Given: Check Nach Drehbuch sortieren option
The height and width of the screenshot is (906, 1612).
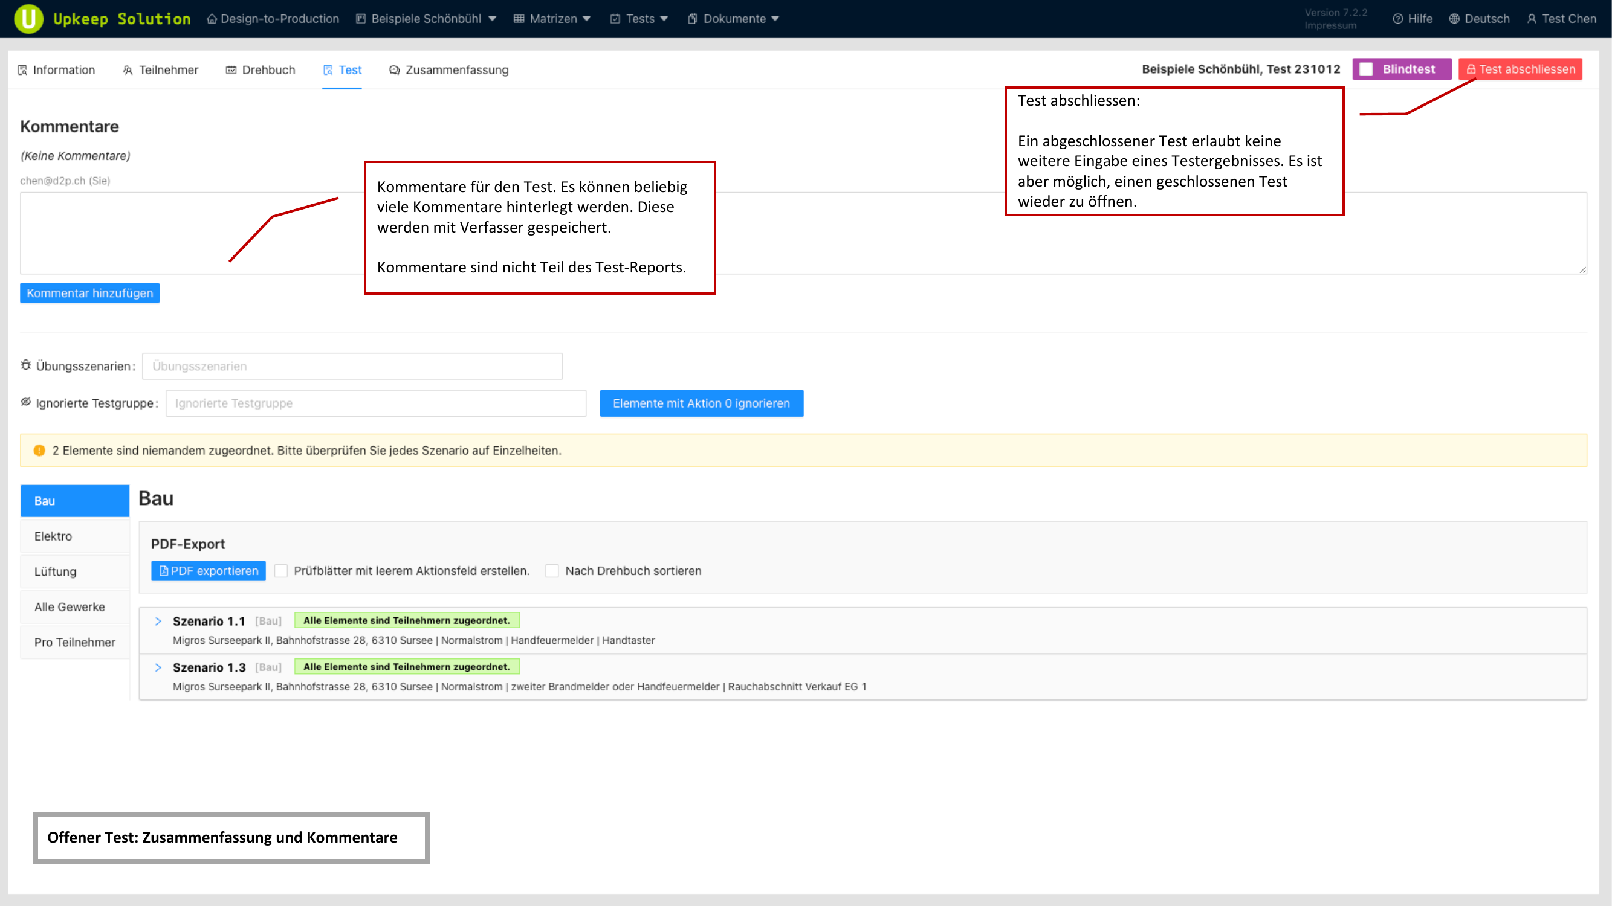Looking at the screenshot, I should point(552,571).
